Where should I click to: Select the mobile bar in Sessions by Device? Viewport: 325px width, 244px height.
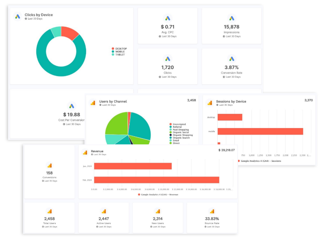point(260,131)
